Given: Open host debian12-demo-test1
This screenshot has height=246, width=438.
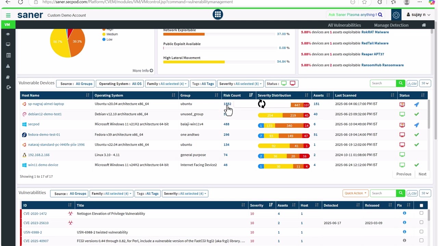Looking at the screenshot, I should click(x=45, y=114).
